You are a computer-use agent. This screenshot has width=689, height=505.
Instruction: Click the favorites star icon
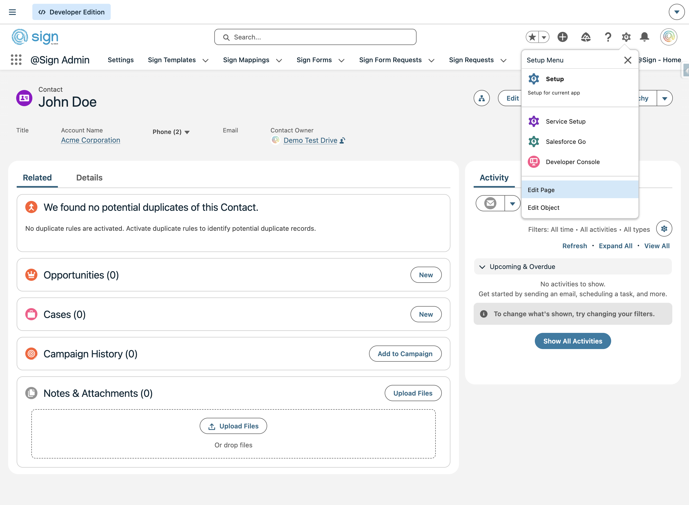(x=533, y=37)
